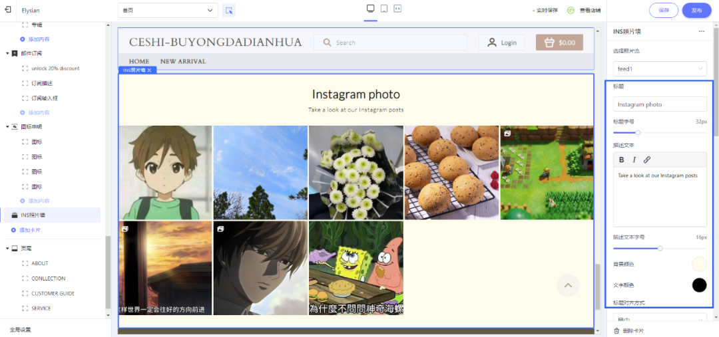Insert a link in description text
The width and height of the screenshot is (719, 337).
click(x=647, y=160)
